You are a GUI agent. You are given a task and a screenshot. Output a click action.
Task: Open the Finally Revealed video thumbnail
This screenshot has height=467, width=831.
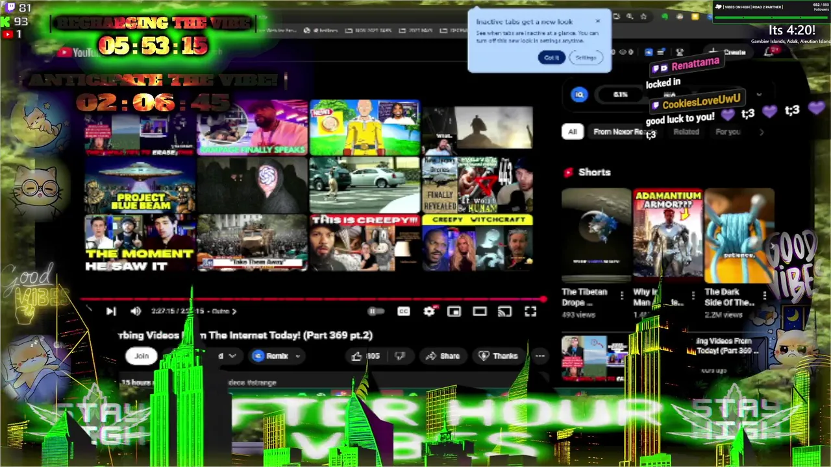point(478,185)
